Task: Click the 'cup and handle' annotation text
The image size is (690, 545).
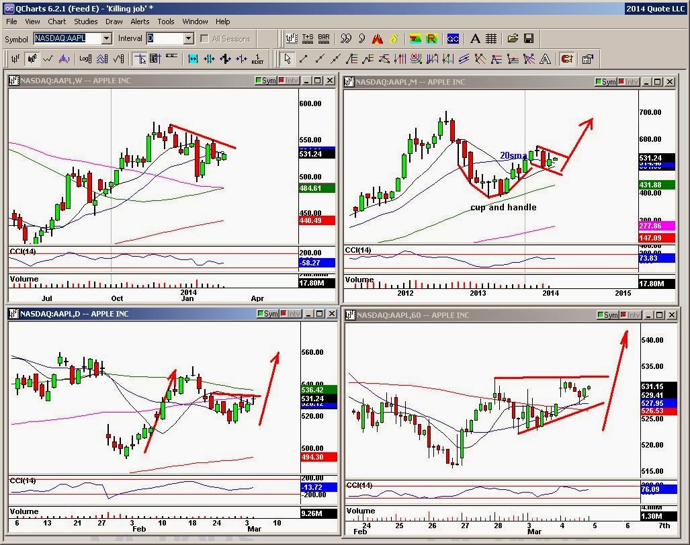Action: (503, 208)
